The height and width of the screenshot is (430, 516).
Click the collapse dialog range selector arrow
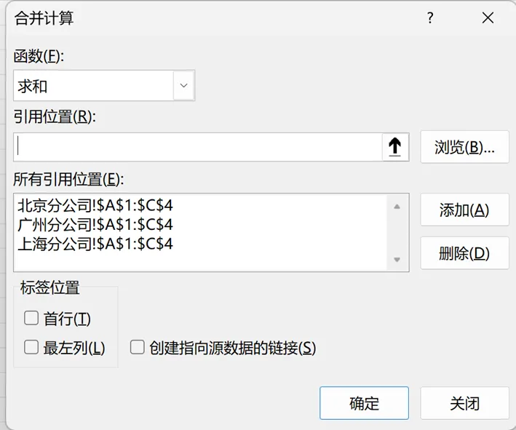click(394, 147)
